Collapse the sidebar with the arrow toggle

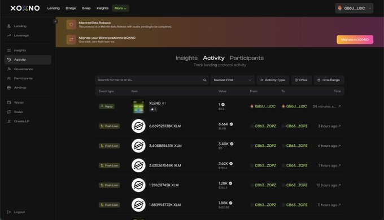tap(55, 21)
